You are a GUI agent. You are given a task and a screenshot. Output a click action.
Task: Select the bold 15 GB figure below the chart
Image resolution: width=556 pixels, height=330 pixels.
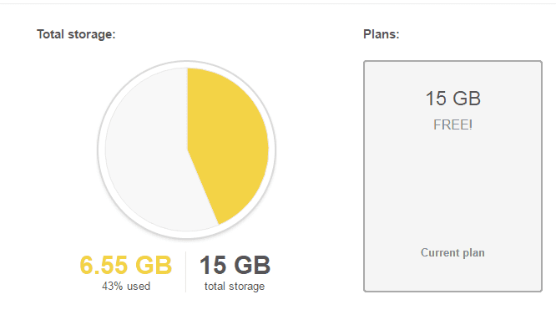[x=235, y=265]
